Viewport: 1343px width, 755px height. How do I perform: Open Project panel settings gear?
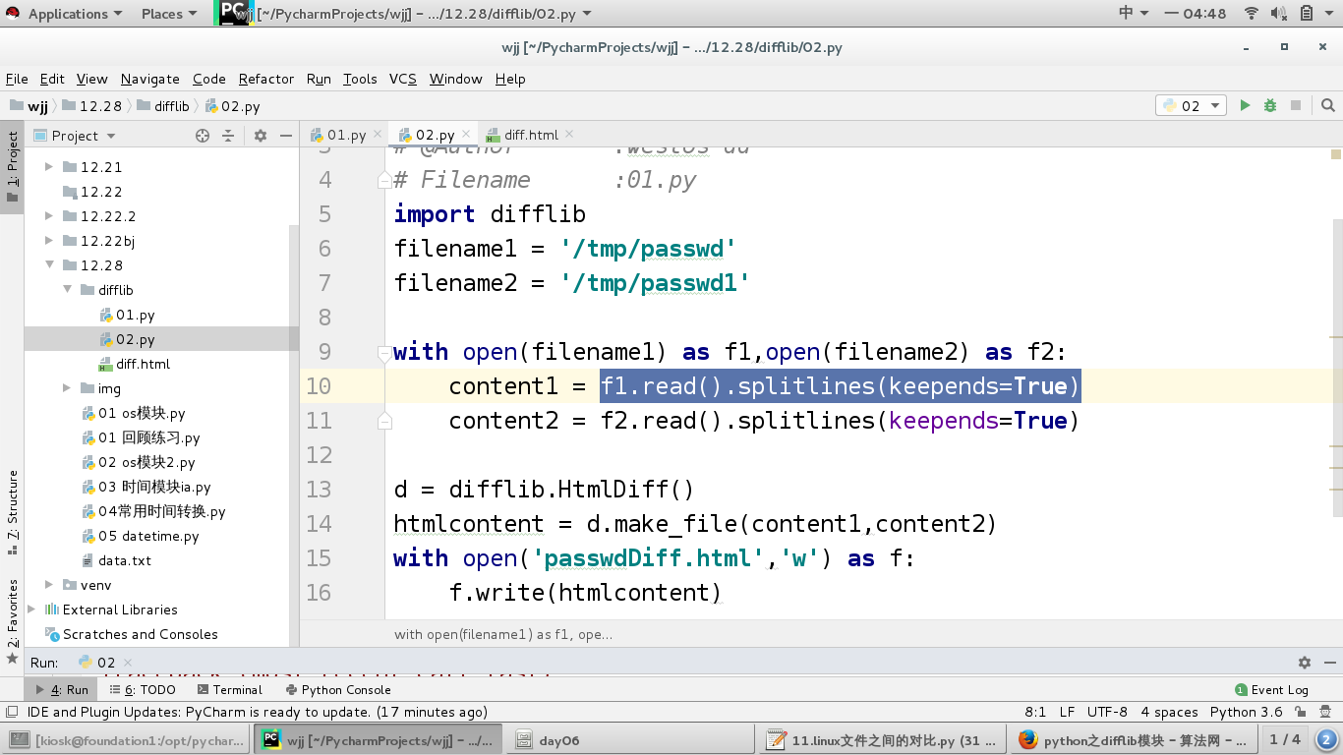pyautogui.click(x=261, y=136)
